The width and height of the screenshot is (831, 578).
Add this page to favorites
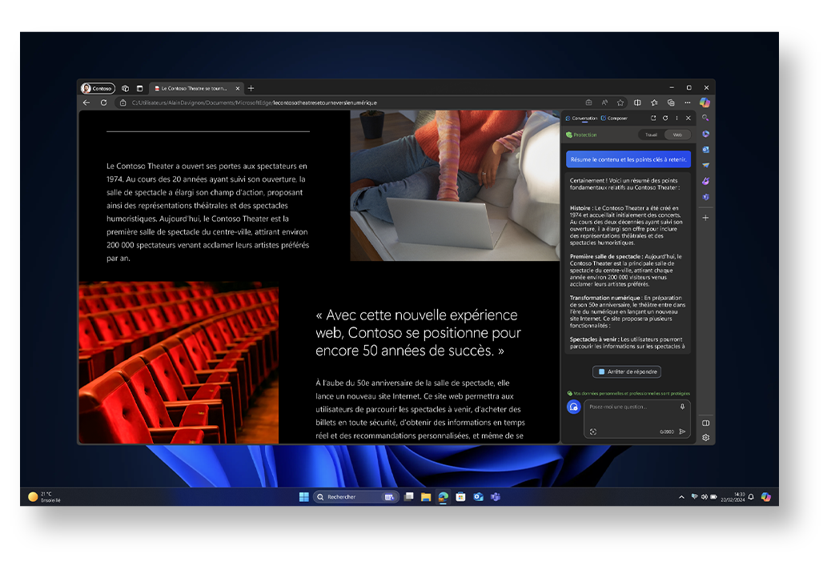pyautogui.click(x=620, y=102)
